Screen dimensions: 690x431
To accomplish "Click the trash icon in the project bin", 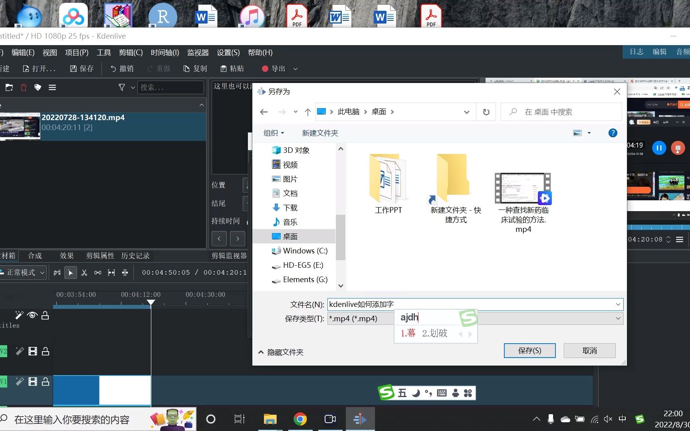I will (23, 87).
